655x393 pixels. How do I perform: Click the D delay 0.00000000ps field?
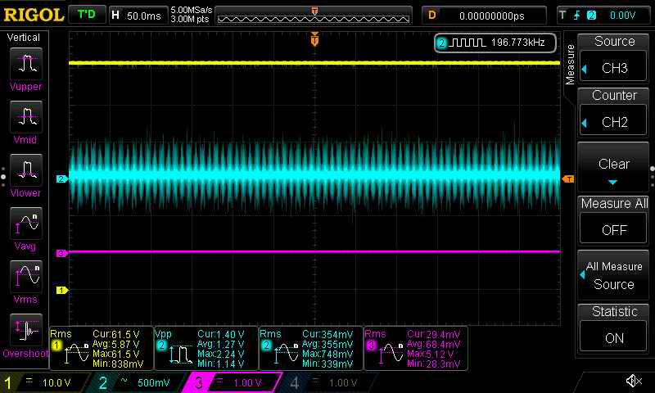[484, 16]
